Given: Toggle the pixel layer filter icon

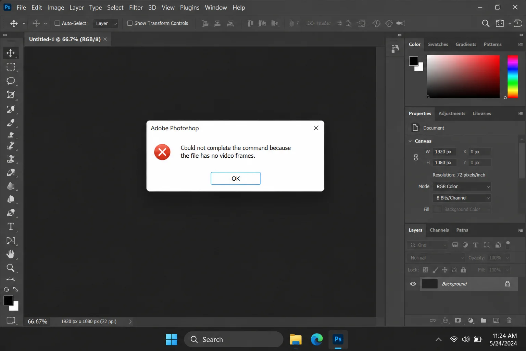Looking at the screenshot, I should [455, 245].
